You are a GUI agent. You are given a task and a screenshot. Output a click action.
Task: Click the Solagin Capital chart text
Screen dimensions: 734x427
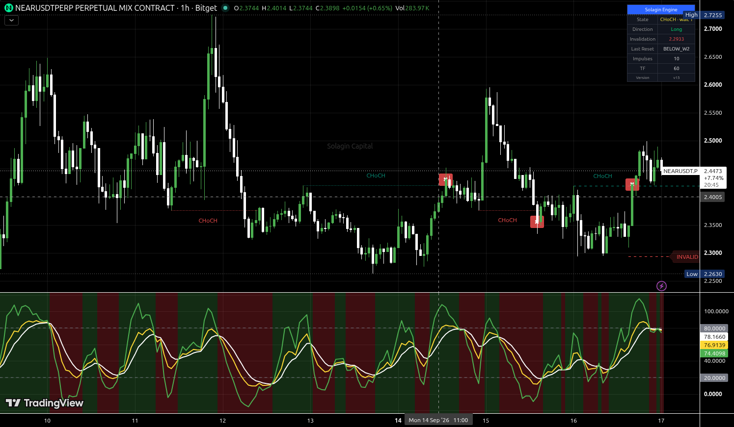coord(350,146)
